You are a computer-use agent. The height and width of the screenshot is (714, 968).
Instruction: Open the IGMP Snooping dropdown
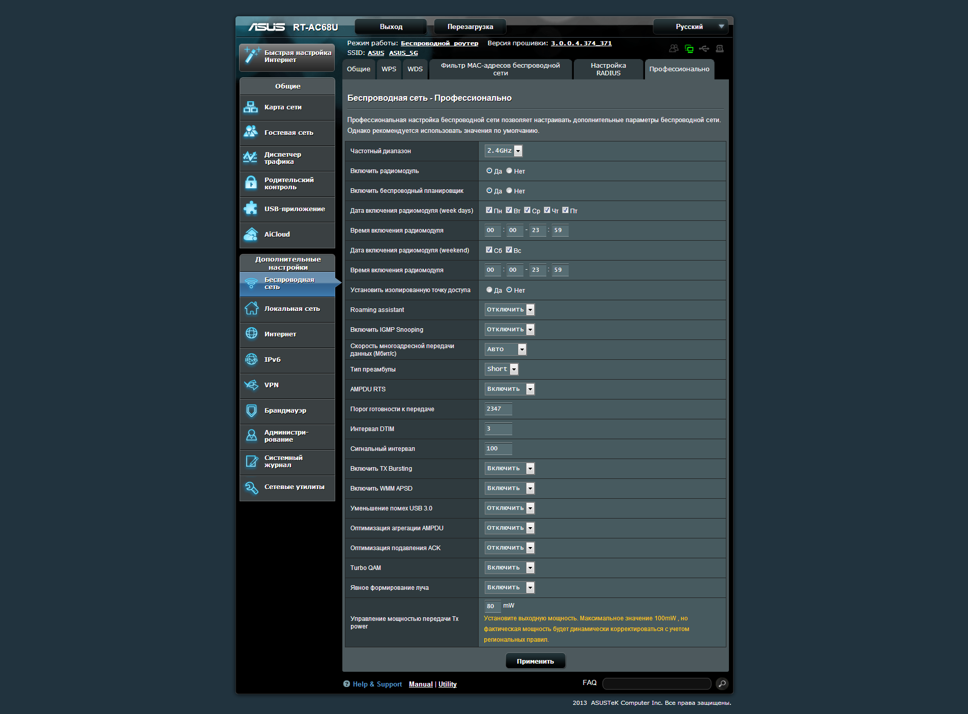pyautogui.click(x=510, y=329)
